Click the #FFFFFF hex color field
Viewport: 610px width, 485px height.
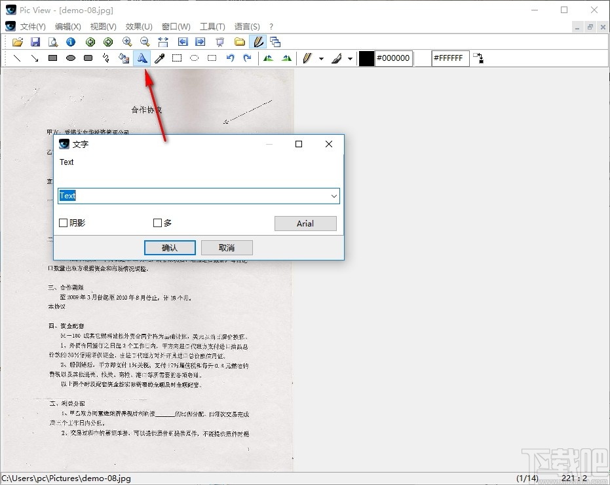tap(450, 58)
